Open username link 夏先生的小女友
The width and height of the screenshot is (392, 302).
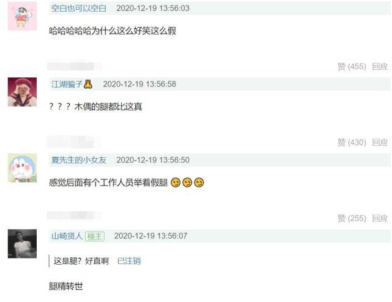pyautogui.click(x=79, y=160)
